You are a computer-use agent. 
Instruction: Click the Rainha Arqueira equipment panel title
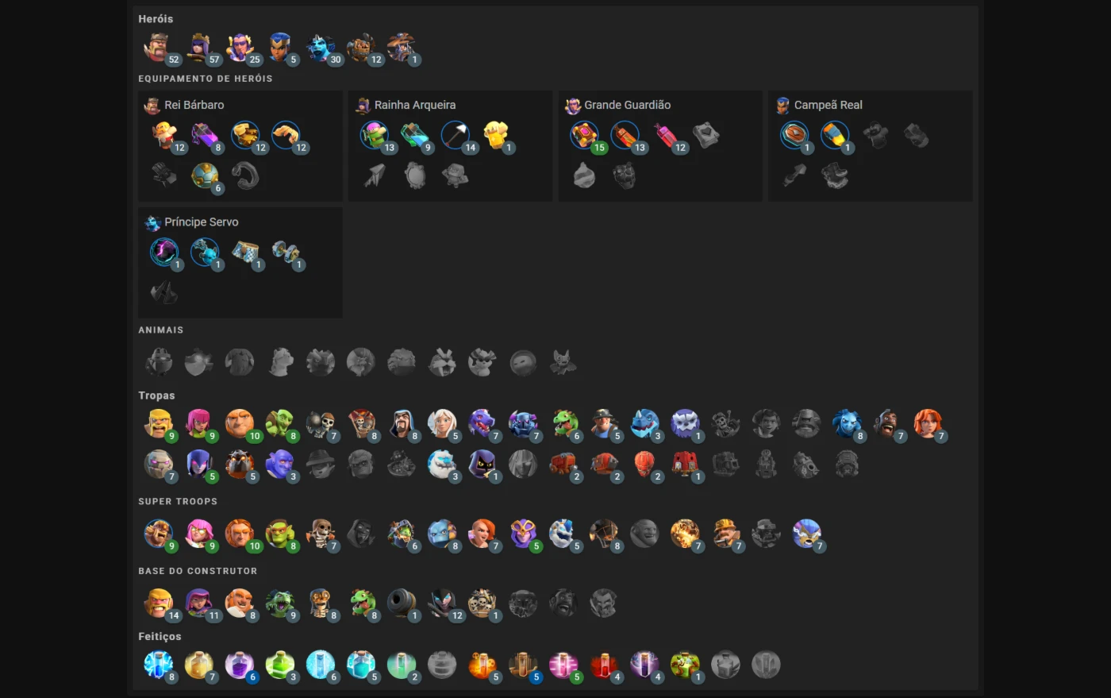coord(415,105)
